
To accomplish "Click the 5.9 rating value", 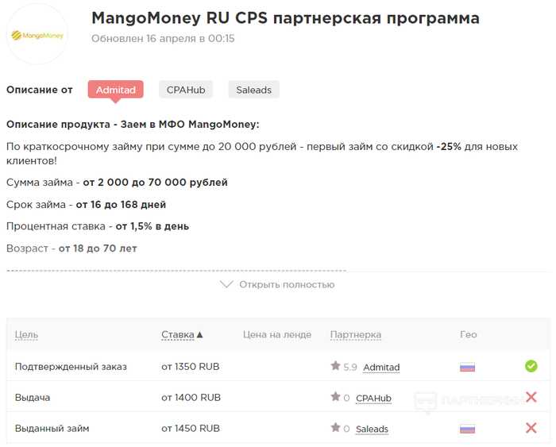I will tap(350, 368).
